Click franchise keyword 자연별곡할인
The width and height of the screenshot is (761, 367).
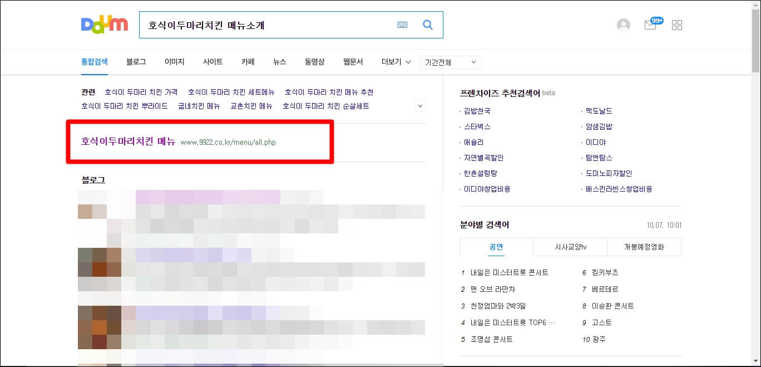click(484, 158)
